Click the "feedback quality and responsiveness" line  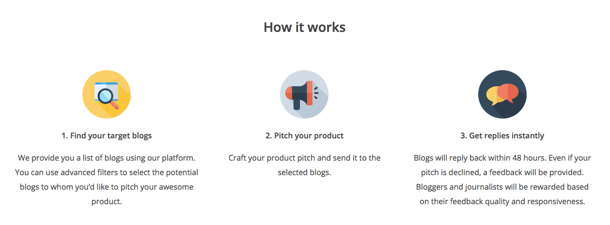(502, 201)
